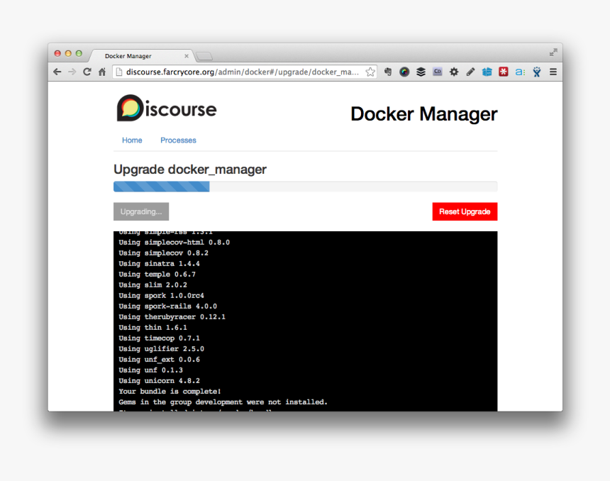Click the Buffer stacked layers extension

(x=421, y=72)
